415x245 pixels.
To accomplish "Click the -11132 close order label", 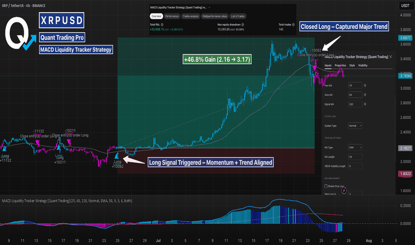I will 38,131.
